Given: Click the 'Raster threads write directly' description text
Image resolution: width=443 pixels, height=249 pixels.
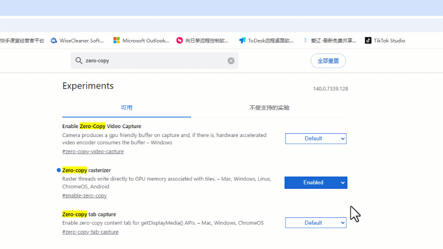Looking at the screenshot, I should point(167,183).
